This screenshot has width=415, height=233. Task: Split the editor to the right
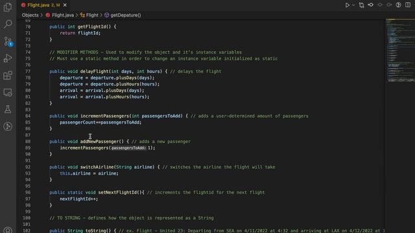tap(408, 5)
